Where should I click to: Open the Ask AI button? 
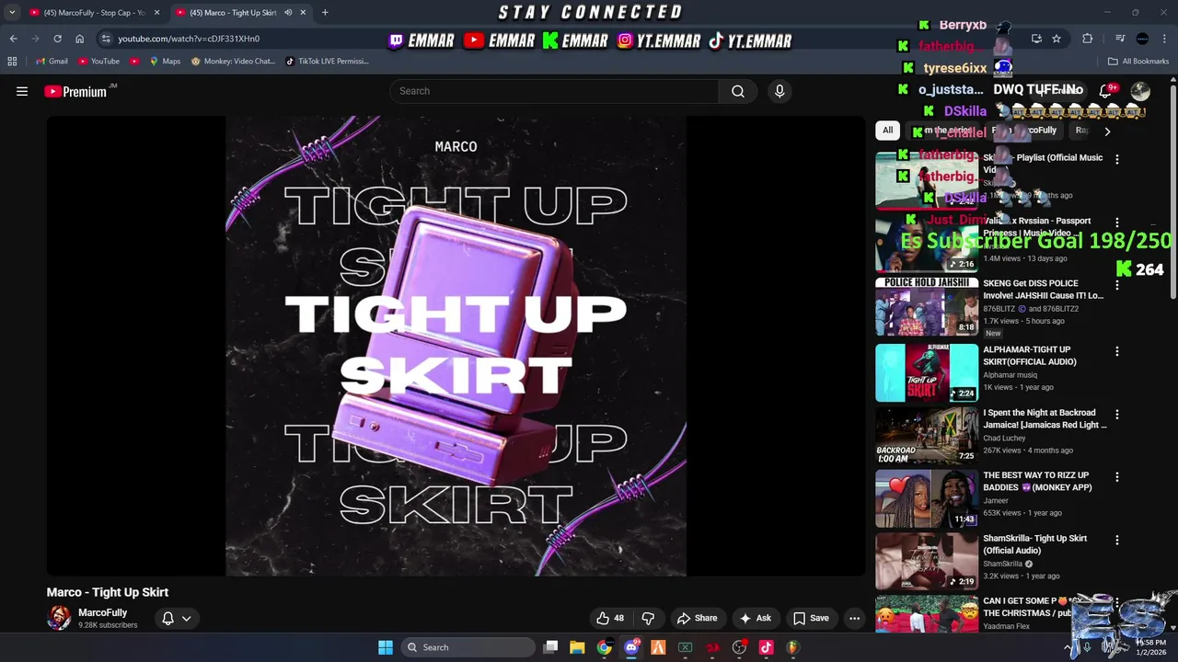pos(755,618)
